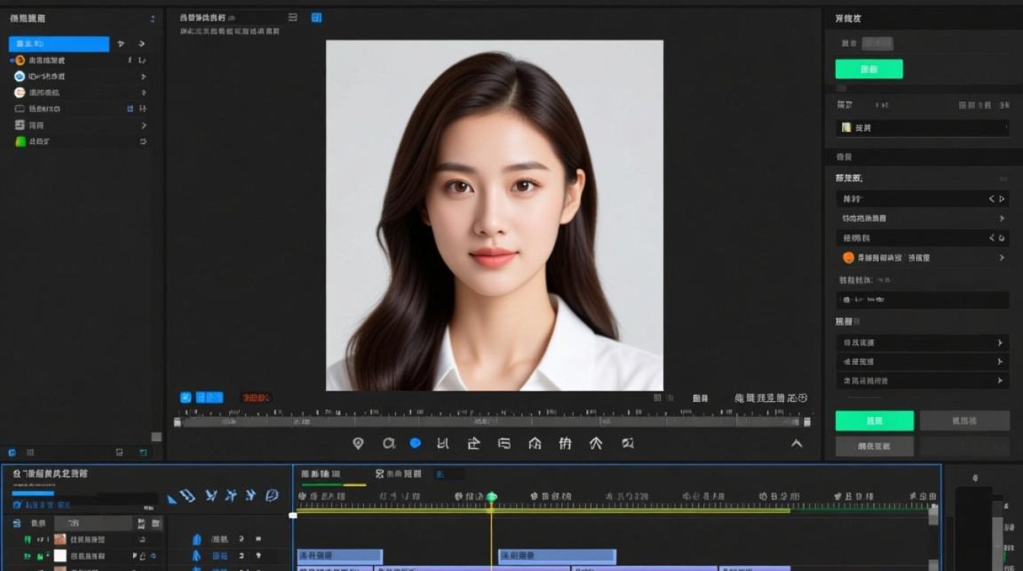The height and width of the screenshot is (571, 1023).
Task: Click the location pin icon under the preview
Action: tap(359, 443)
